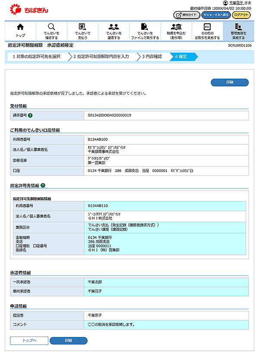Select でんさい支払 (発生記録) business type text
259x356 pixels.
pos(123,225)
